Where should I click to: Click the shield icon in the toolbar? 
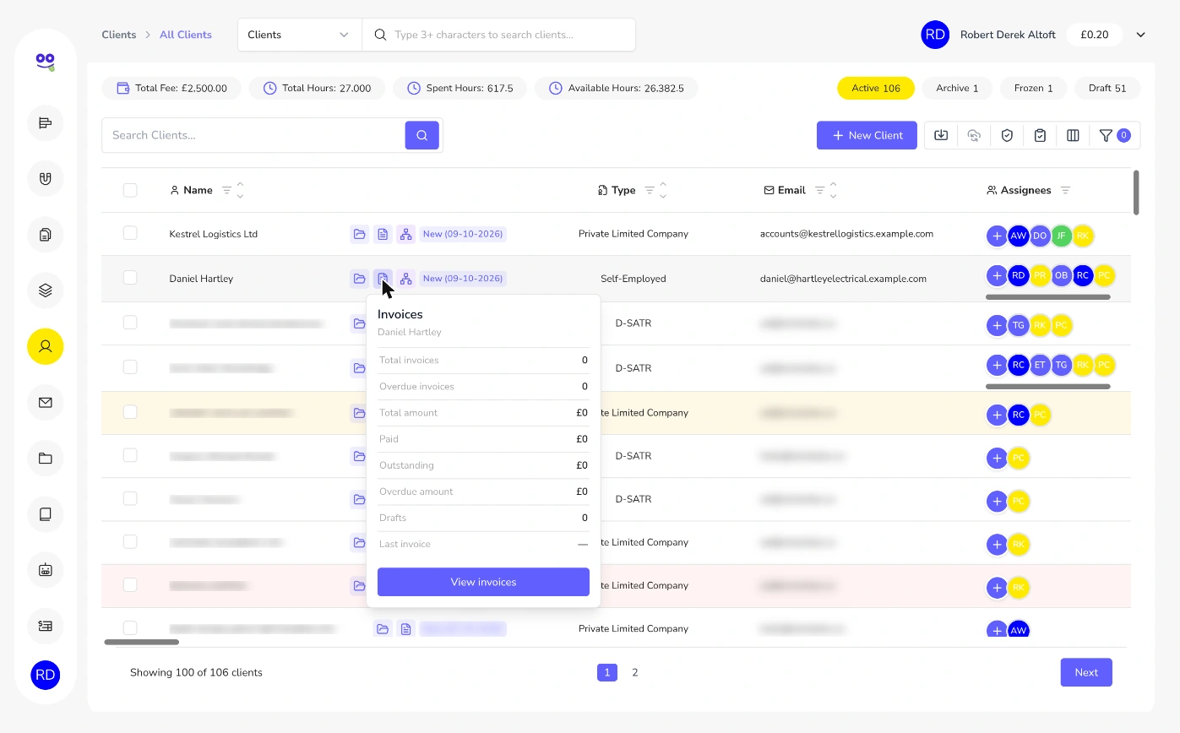coord(1007,135)
